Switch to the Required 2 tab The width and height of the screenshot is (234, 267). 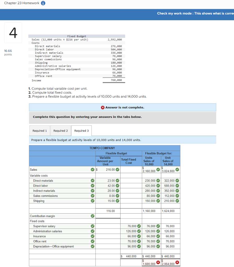(61, 131)
